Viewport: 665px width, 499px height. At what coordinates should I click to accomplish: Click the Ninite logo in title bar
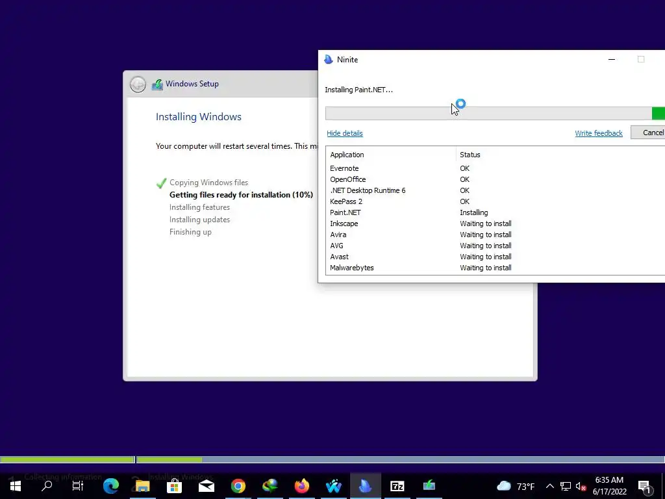click(328, 59)
